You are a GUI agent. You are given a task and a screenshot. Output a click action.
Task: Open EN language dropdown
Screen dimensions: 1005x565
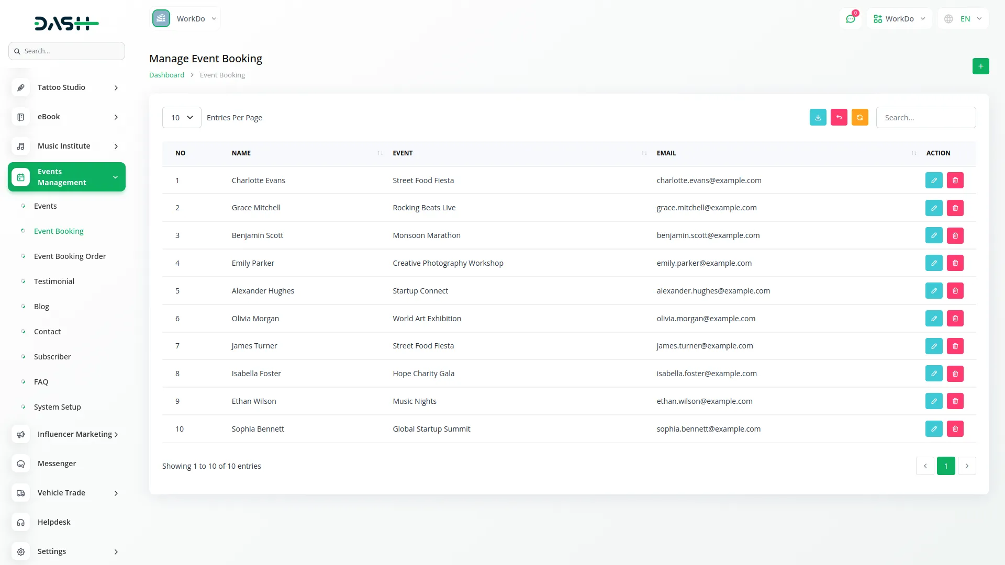click(964, 19)
